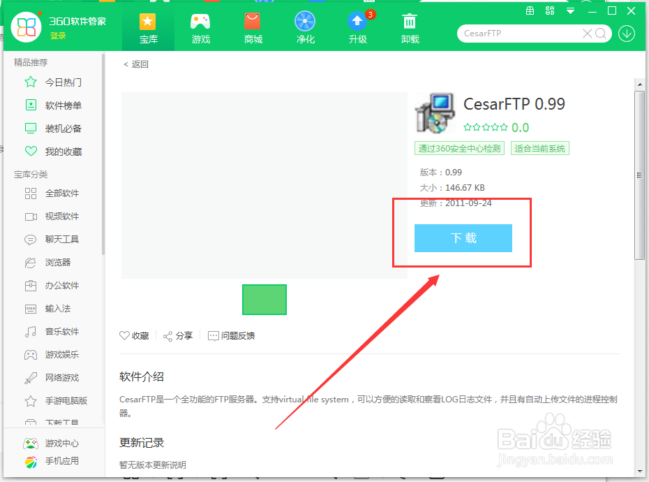The image size is (649, 482).
Task: Select the green screenshot thumbnail
Action: tap(264, 300)
